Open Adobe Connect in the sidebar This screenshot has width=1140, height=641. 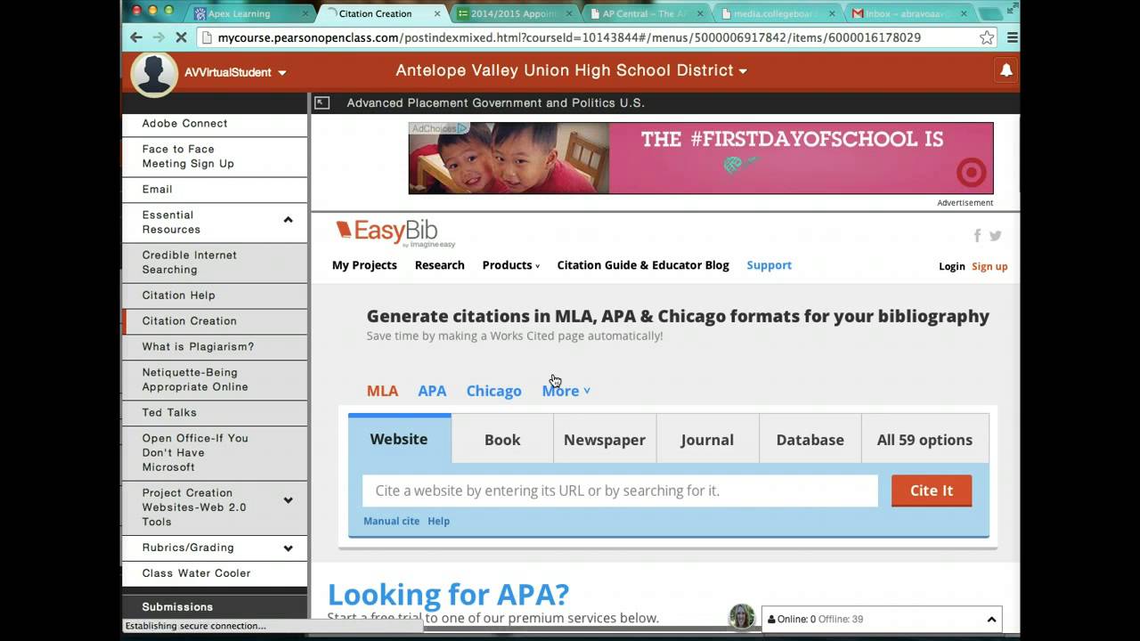coord(215,124)
